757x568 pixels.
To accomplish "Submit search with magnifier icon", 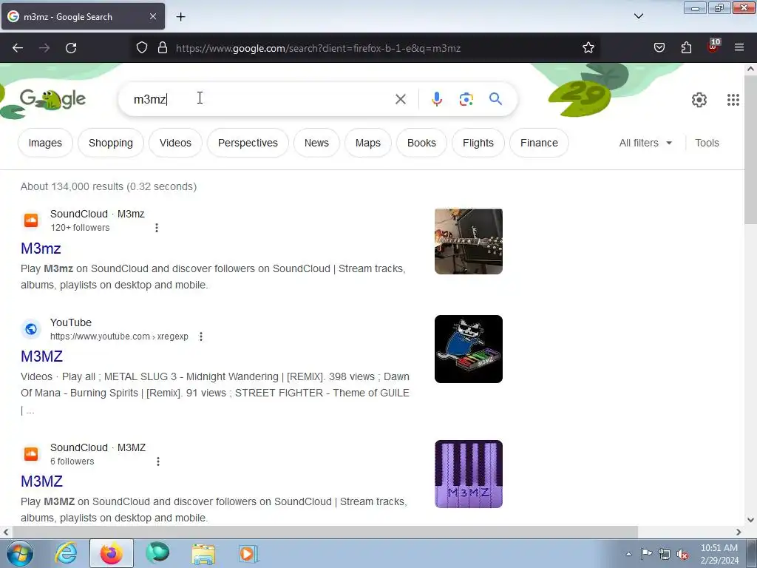I will [x=495, y=99].
